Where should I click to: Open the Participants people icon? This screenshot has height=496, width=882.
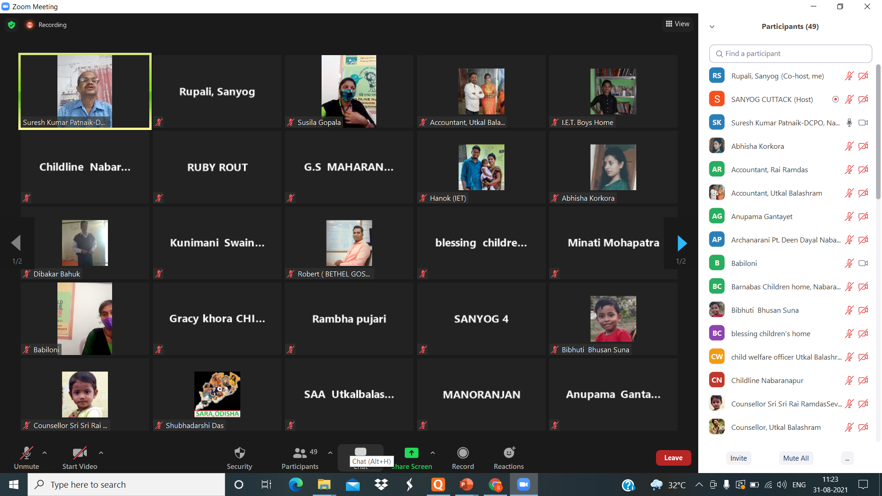click(300, 453)
